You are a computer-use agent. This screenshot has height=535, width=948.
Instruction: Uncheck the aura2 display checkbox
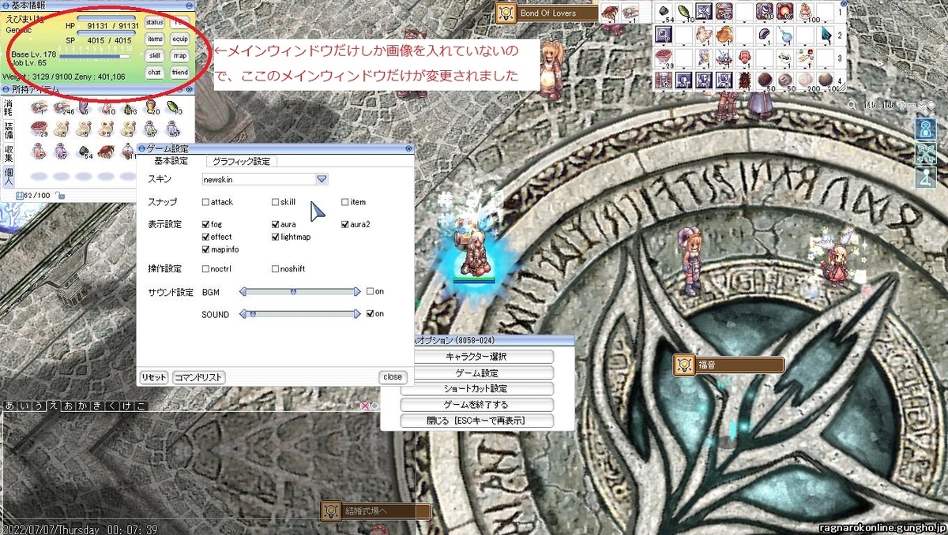pos(345,224)
